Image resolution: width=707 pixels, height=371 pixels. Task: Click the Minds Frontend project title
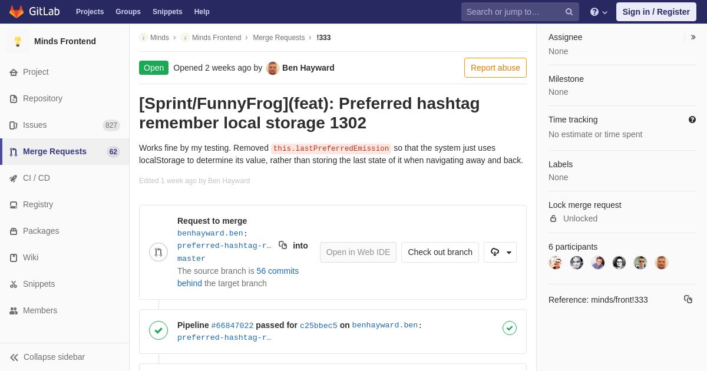pos(65,41)
